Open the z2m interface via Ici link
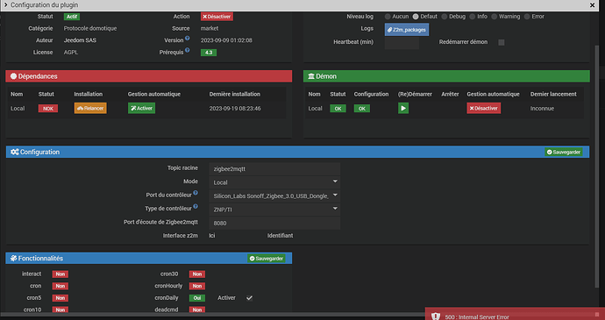This screenshot has height=320, width=605. coord(212,236)
